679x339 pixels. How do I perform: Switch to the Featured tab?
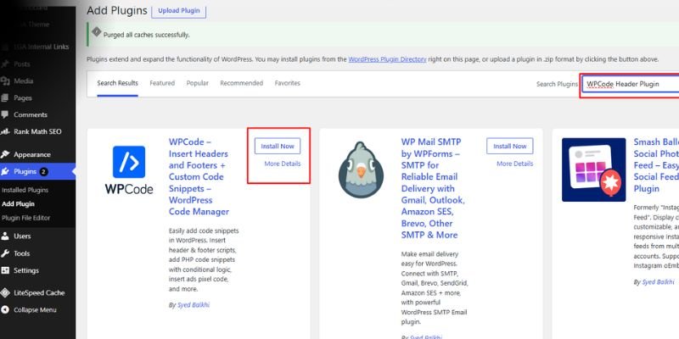coord(162,83)
